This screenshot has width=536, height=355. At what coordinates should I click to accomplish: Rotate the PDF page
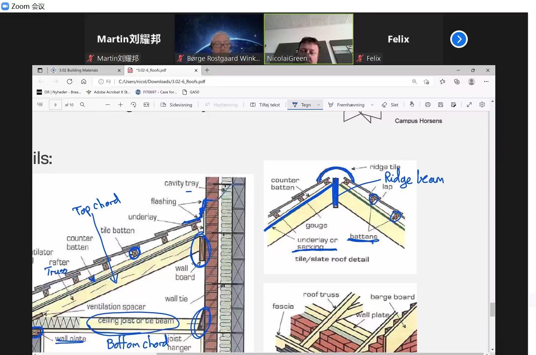click(133, 105)
